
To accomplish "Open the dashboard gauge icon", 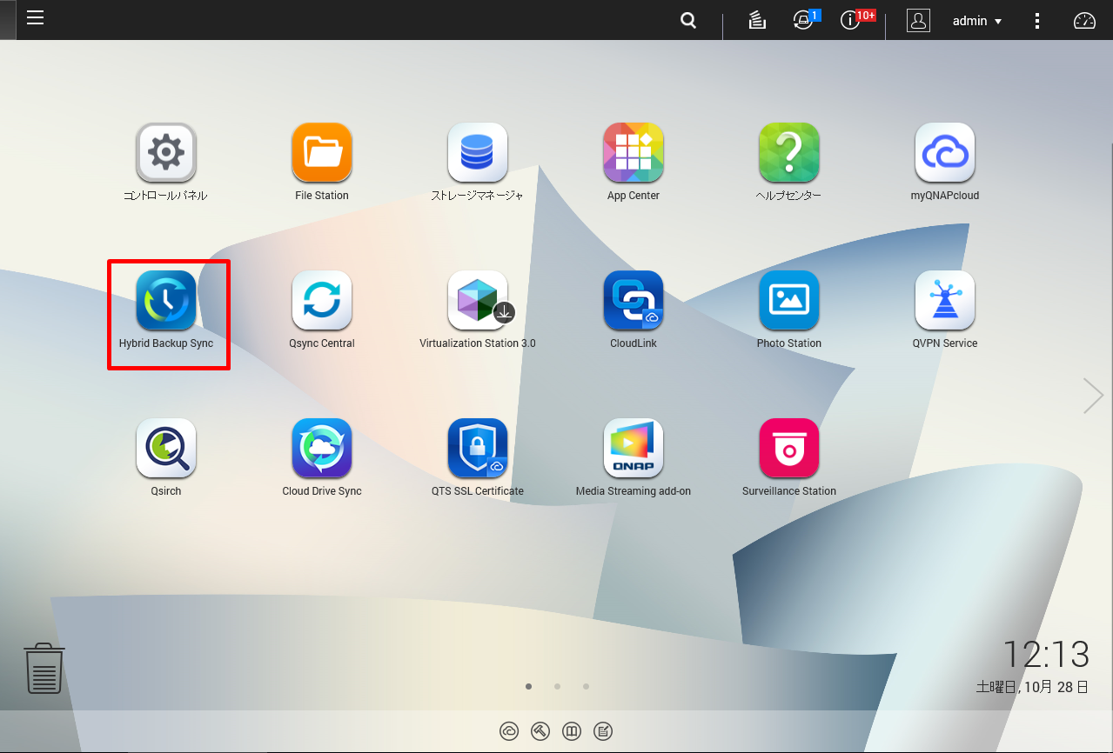I will point(1084,21).
